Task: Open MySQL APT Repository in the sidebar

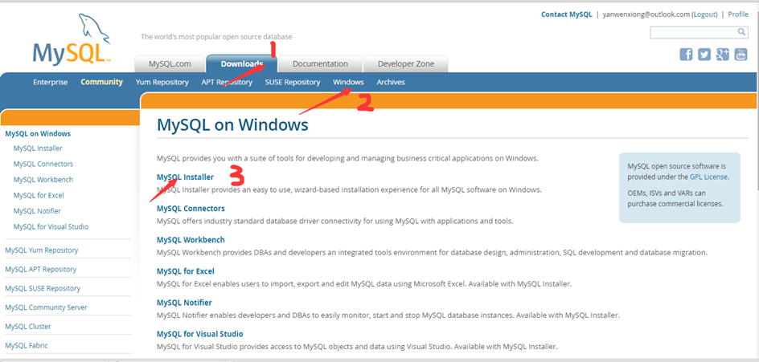Action: pos(41,269)
